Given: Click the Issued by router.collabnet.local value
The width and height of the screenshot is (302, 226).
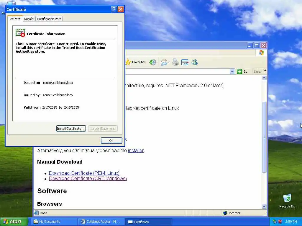Looking at the screenshot, I should click(58, 95).
